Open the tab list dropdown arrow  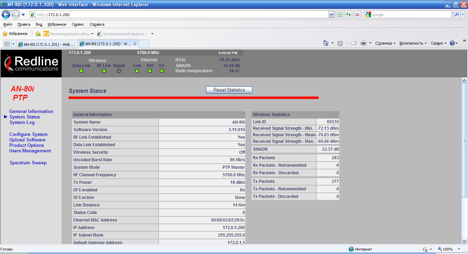pyautogui.click(x=14, y=44)
